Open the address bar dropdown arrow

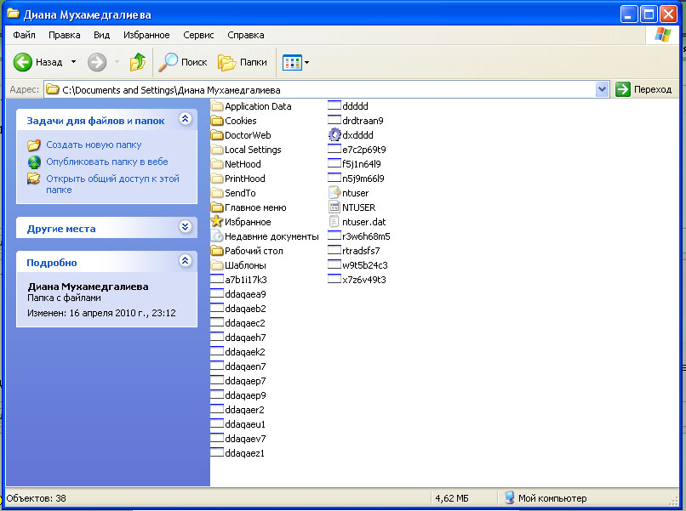coord(602,89)
